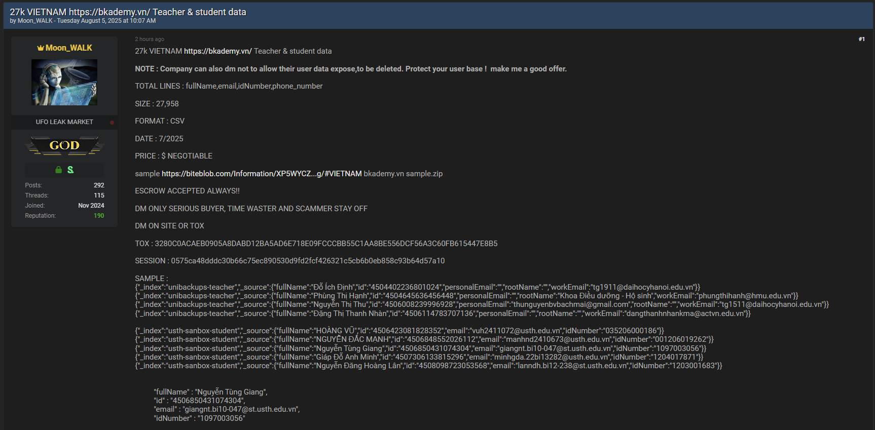Click the SESSION ID string

[x=308, y=261]
